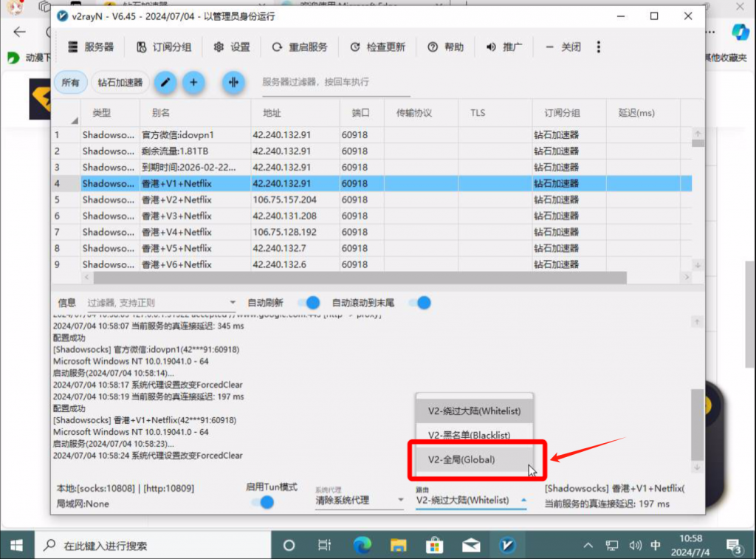This screenshot has width=756, height=559.
Task: Click 检查更新 check update
Action: pyautogui.click(x=377, y=47)
